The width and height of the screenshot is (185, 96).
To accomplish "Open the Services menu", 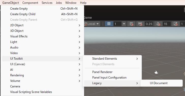I will coord(47,3).
